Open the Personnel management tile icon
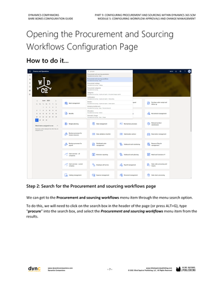This screenshot has width=224, height=290. click(x=121, y=175)
